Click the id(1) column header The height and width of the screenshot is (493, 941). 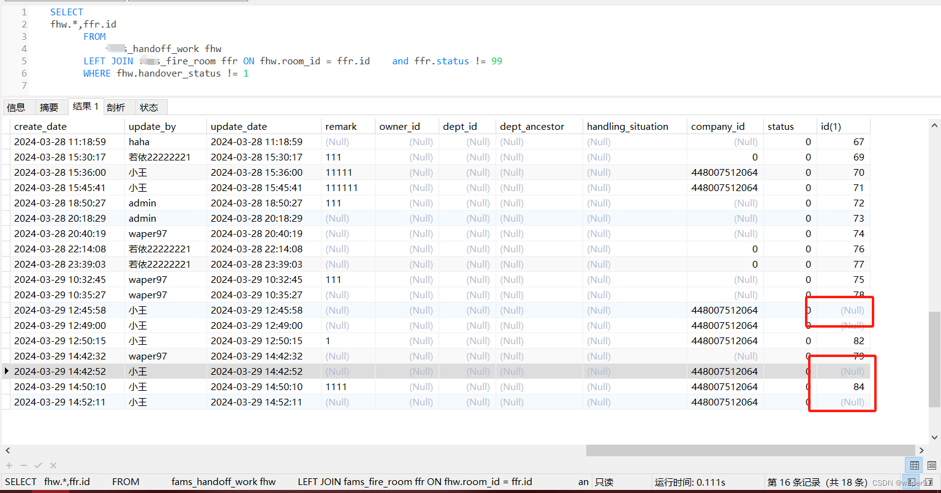point(843,126)
